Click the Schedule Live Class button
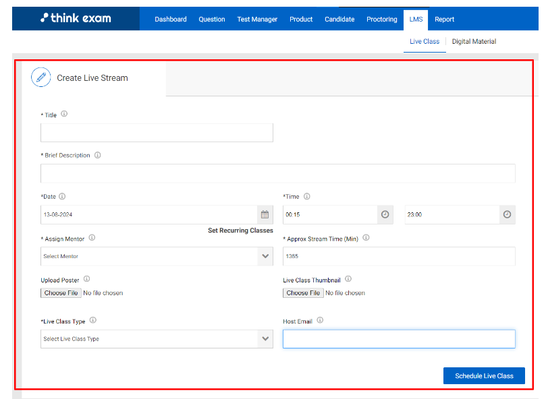 click(x=484, y=376)
